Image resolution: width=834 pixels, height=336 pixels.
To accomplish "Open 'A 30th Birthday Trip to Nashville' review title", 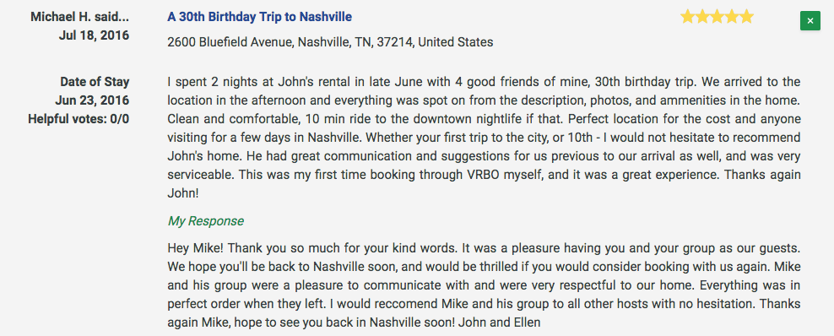I will pyautogui.click(x=259, y=17).
